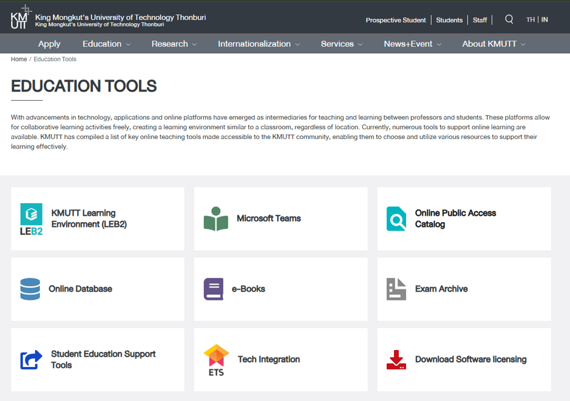This screenshot has width=570, height=401.
Task: Click the LEB2 logo icon
Action: point(32,219)
